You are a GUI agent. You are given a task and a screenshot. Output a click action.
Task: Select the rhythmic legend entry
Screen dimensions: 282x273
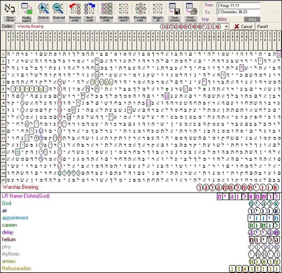point(11,254)
